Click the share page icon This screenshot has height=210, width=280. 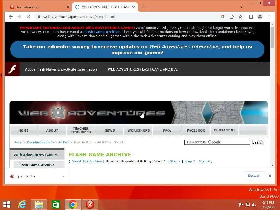(x=232, y=17)
